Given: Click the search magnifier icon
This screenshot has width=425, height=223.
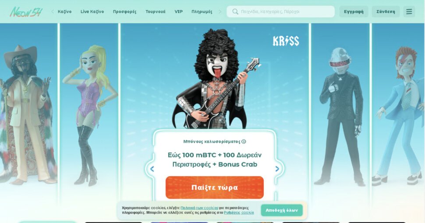Looking at the screenshot, I should tap(235, 12).
